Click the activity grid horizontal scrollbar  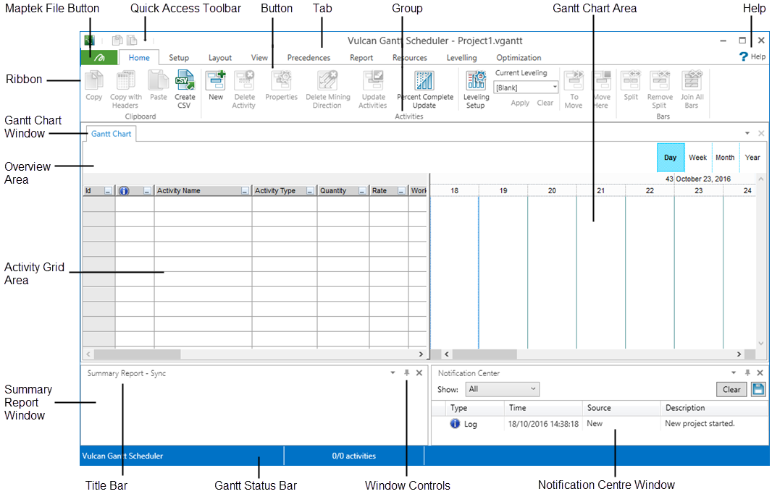(253, 354)
